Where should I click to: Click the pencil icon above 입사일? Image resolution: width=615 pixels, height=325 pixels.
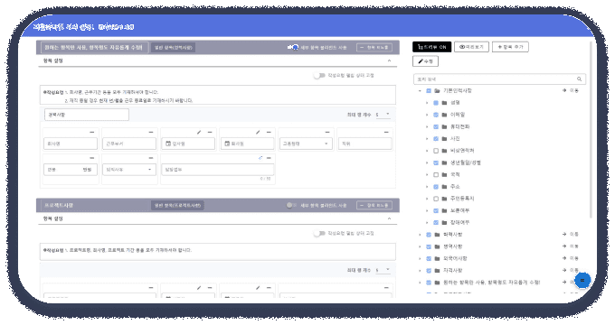(x=199, y=133)
